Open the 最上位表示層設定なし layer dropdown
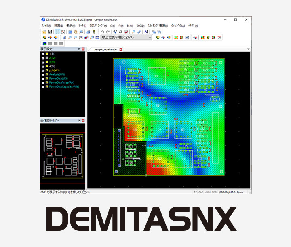The image size is (291, 247). tap(127, 37)
